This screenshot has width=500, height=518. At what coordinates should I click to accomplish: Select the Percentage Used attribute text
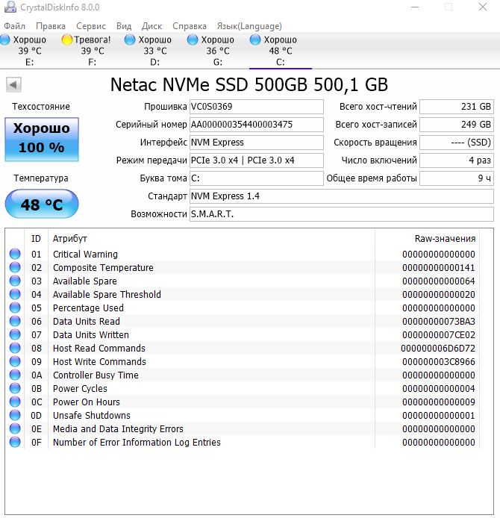88,308
